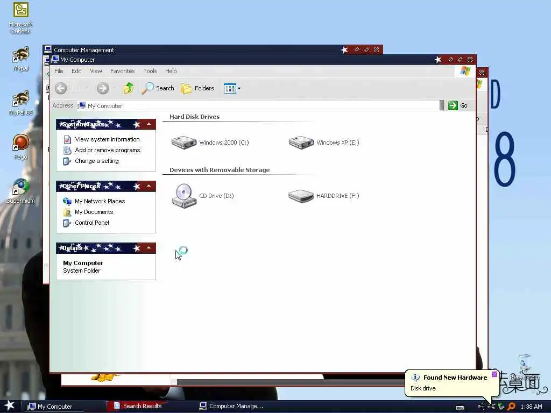Click the Devices with Removable Storage header
Viewport: 551px width, 413px height.
tap(220, 170)
